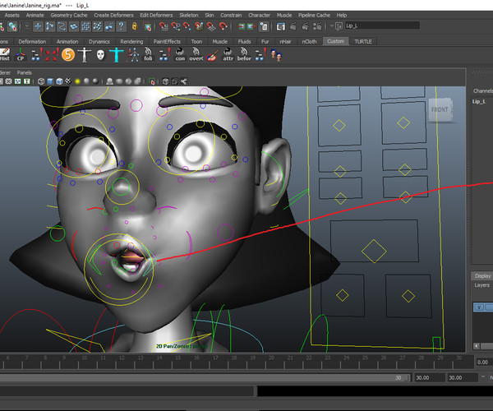This screenshot has height=411, width=493.
Task: Click the skull shelf icon
Action: coord(100,55)
